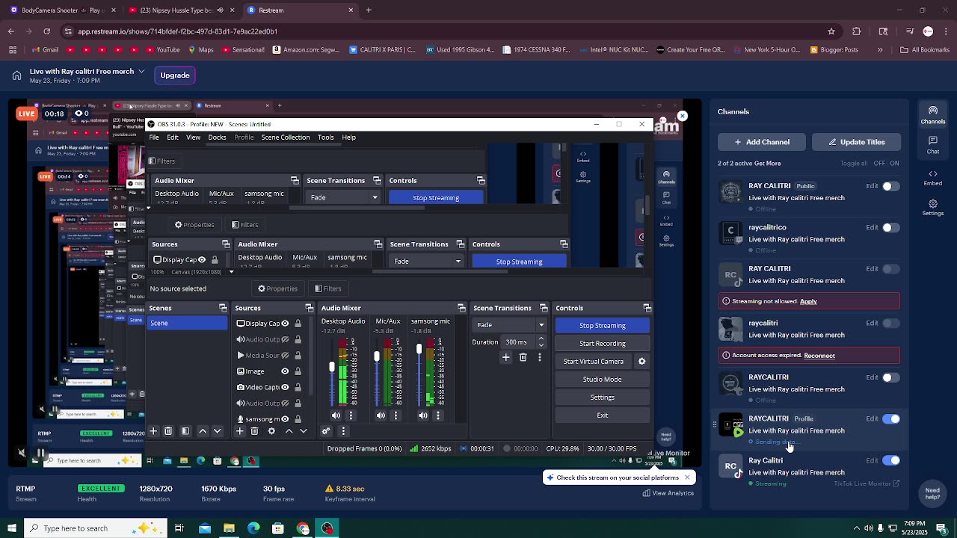Image resolution: width=957 pixels, height=538 pixels.
Task: Open the Audio Mixer panel three-dot menu
Action: [343, 431]
